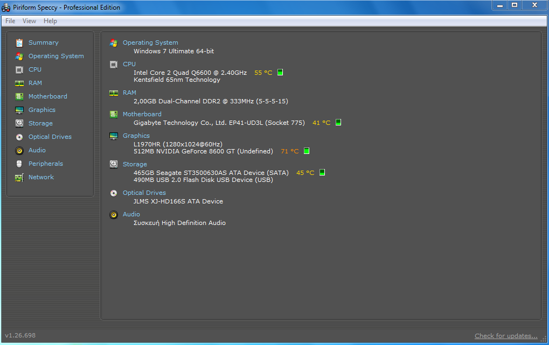The image size is (549, 345).
Task: Click the Optical Drives disc icon in sidebar
Action: 19,137
